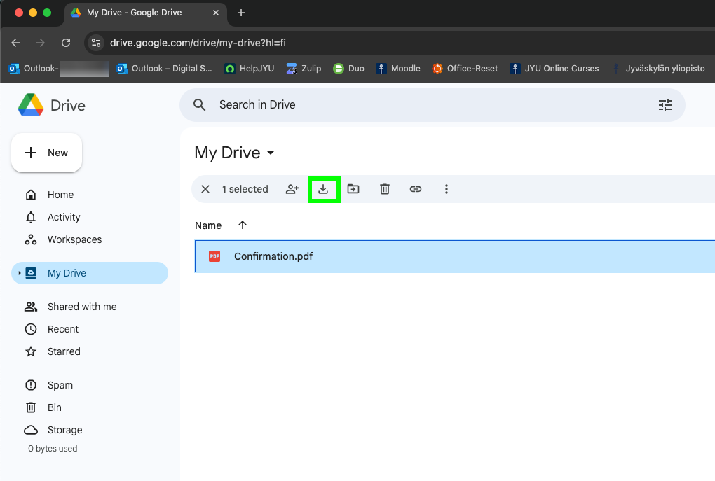Click the trash icon in the selection toolbar
715x481 pixels.
[384, 189]
